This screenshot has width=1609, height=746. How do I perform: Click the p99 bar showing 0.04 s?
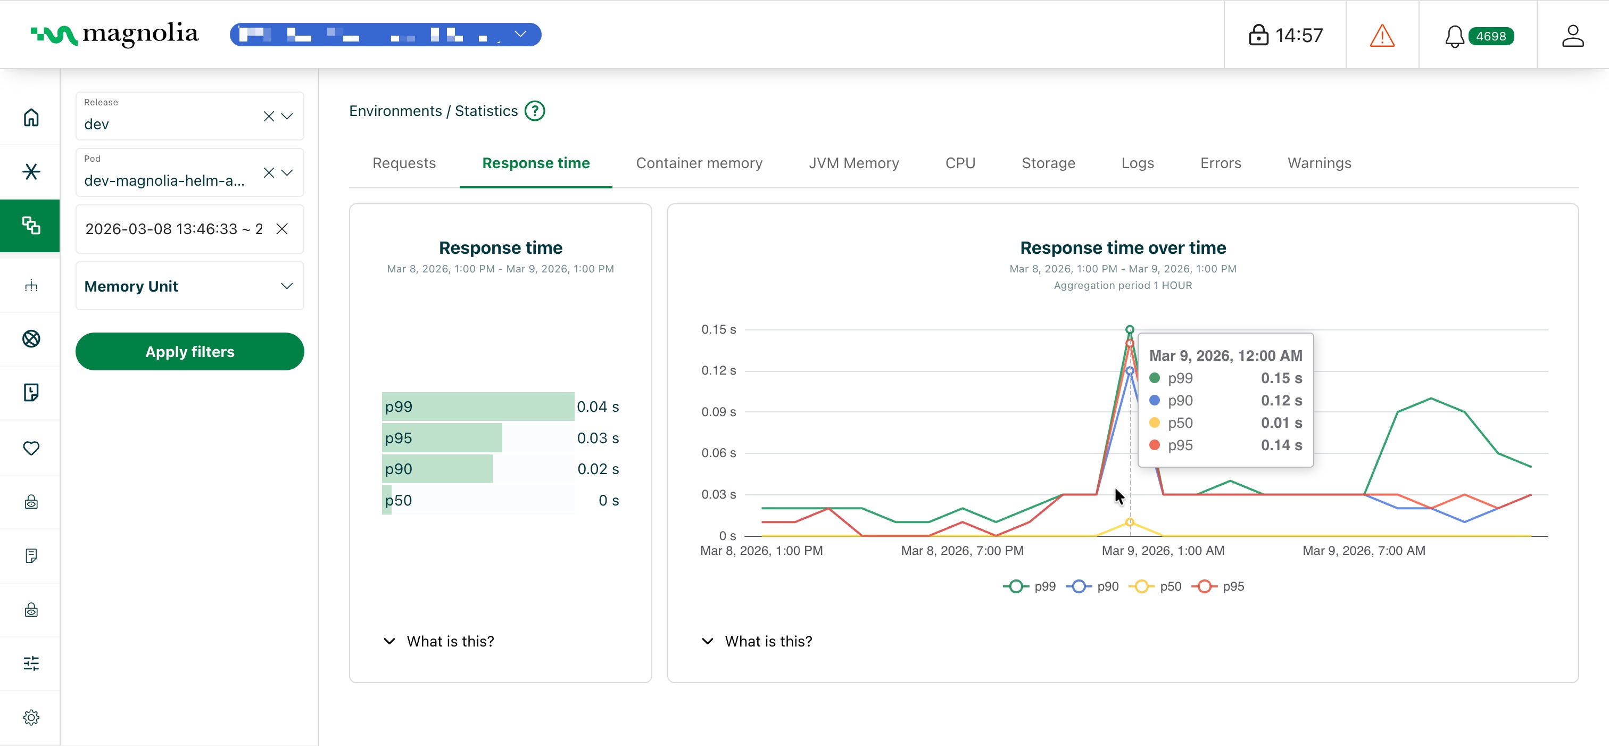pos(478,407)
